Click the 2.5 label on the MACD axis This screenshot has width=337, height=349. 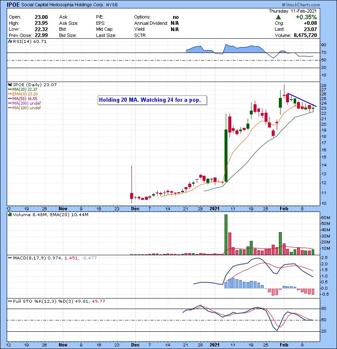[324, 258]
